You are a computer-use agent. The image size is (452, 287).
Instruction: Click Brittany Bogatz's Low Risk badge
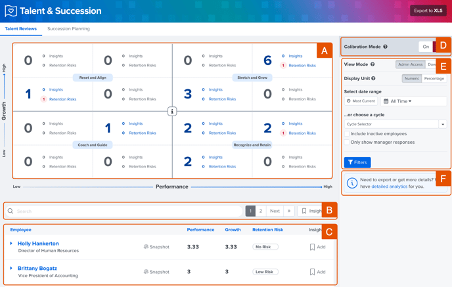(x=265, y=272)
